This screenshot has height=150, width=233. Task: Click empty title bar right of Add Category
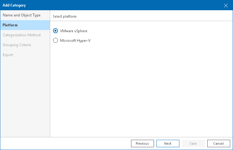(124, 5)
